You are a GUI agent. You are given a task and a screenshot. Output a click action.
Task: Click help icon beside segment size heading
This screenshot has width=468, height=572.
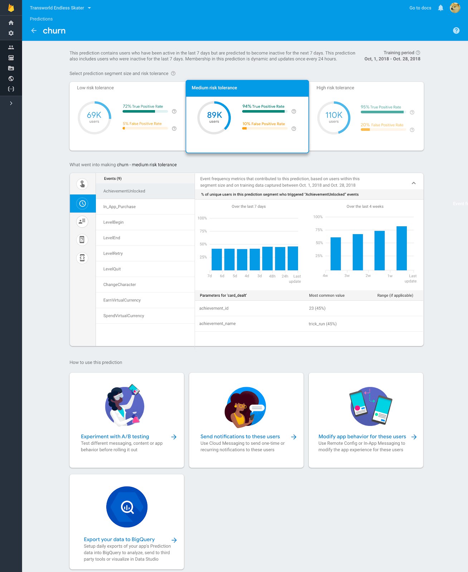tap(173, 74)
